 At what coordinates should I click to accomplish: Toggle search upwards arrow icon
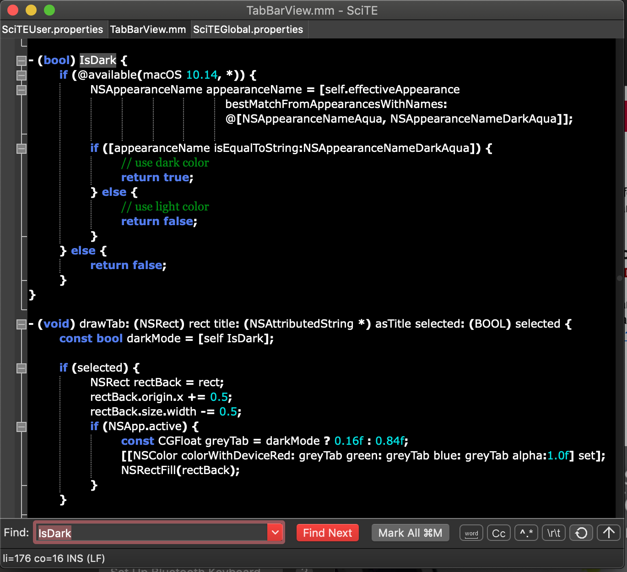click(609, 533)
